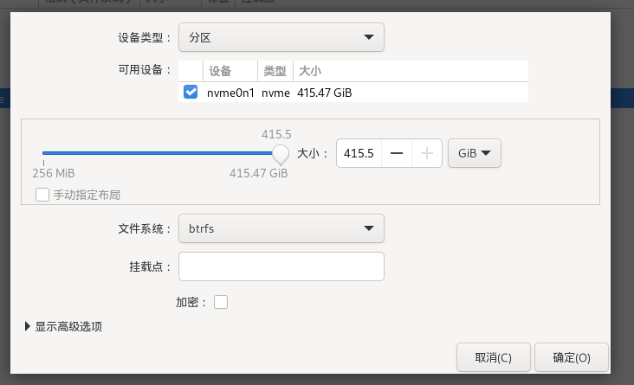Enable the 加密 checkbox
Image resolution: width=634 pixels, height=385 pixels.
point(221,302)
